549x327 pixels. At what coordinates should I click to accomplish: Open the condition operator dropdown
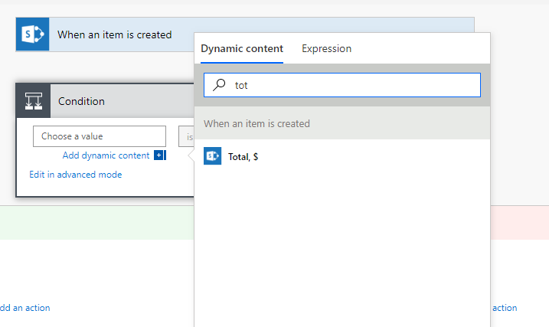click(x=186, y=136)
